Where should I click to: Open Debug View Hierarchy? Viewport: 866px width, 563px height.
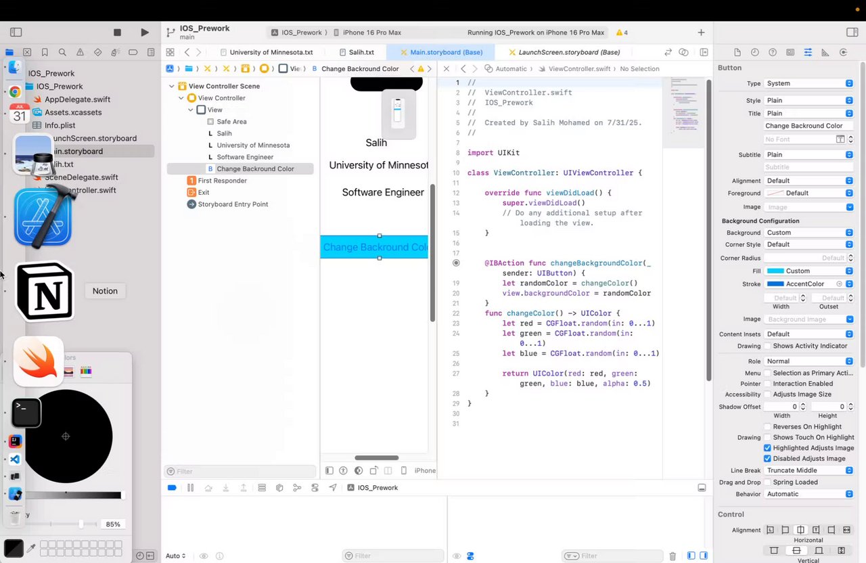click(x=279, y=488)
